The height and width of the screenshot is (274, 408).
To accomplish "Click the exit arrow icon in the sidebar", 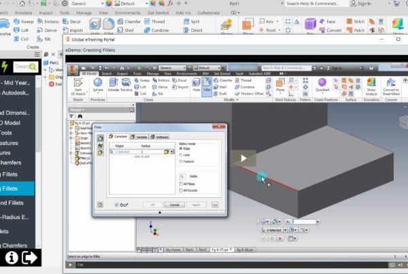I will (x=30, y=257).
